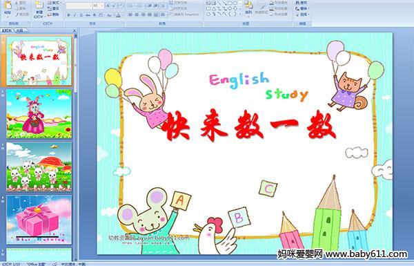Pick the oval shape in shapes gallery

(235, 3)
